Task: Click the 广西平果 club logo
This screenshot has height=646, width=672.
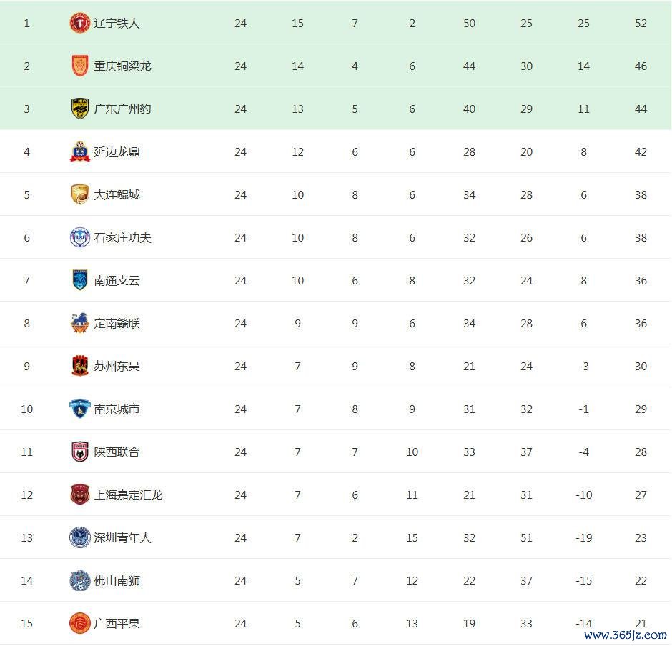Action: [x=79, y=623]
